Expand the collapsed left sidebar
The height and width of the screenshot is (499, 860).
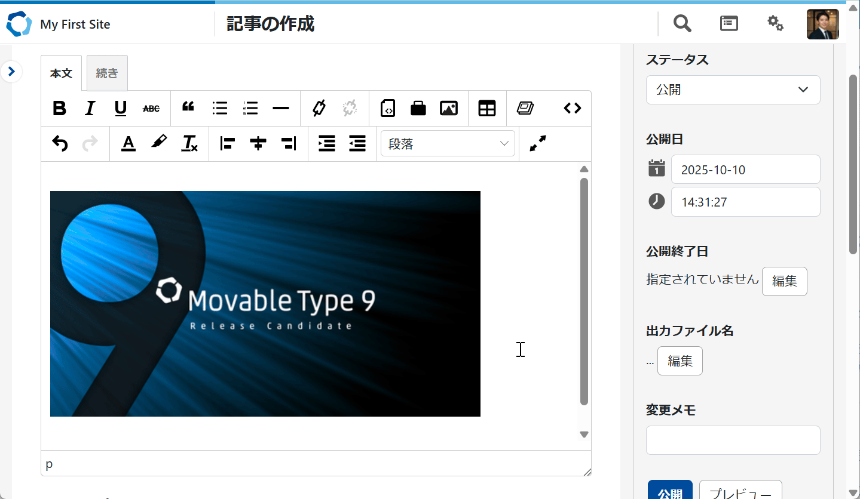11,72
